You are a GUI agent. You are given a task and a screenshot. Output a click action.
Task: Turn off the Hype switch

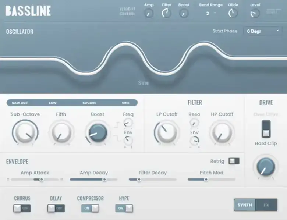pos(124,208)
